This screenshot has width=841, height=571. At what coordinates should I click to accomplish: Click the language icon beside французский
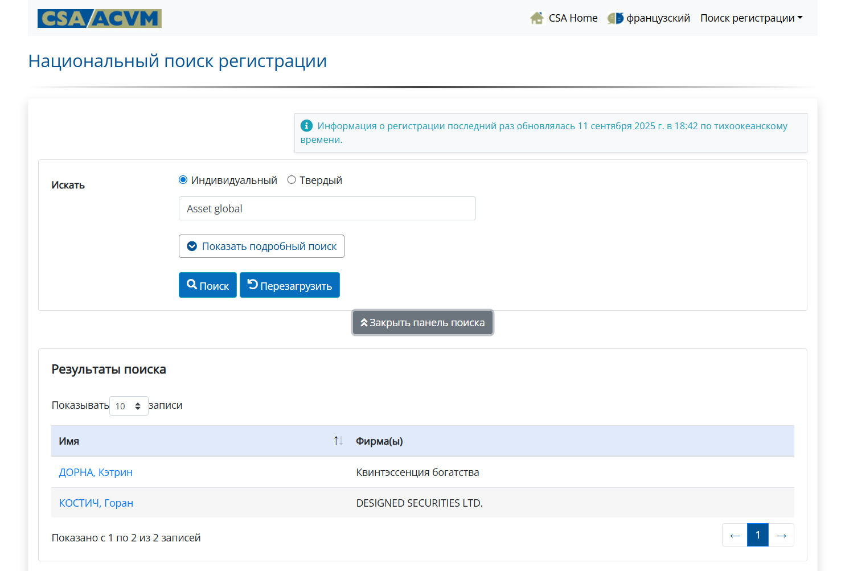616,18
